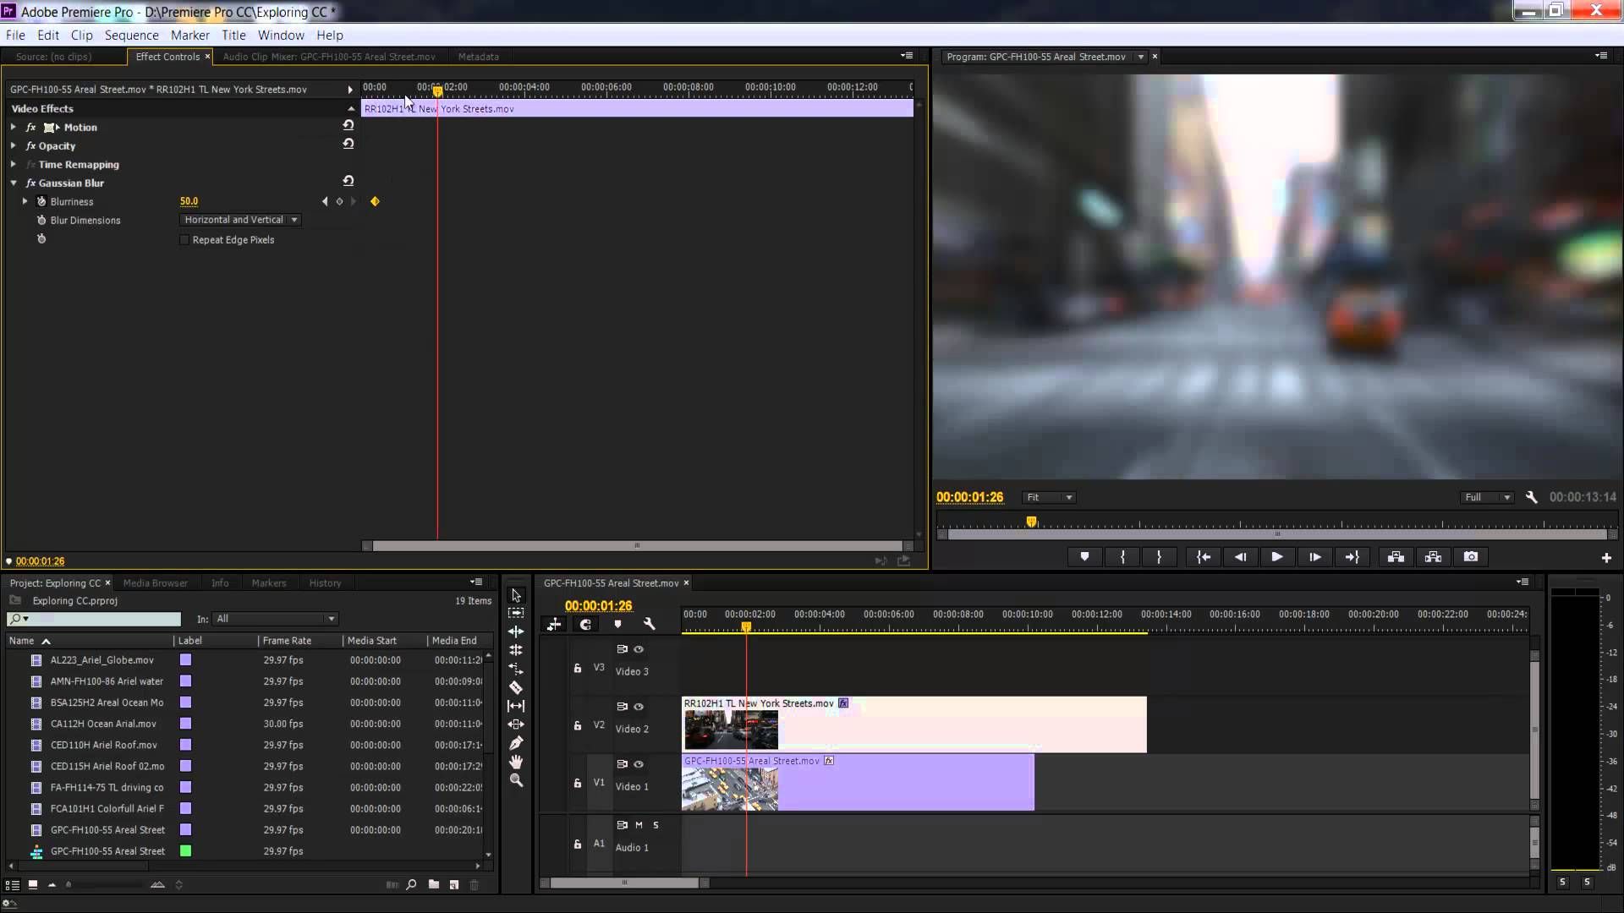Open the Sequence menu
Image resolution: width=1624 pixels, height=913 pixels.
point(131,35)
